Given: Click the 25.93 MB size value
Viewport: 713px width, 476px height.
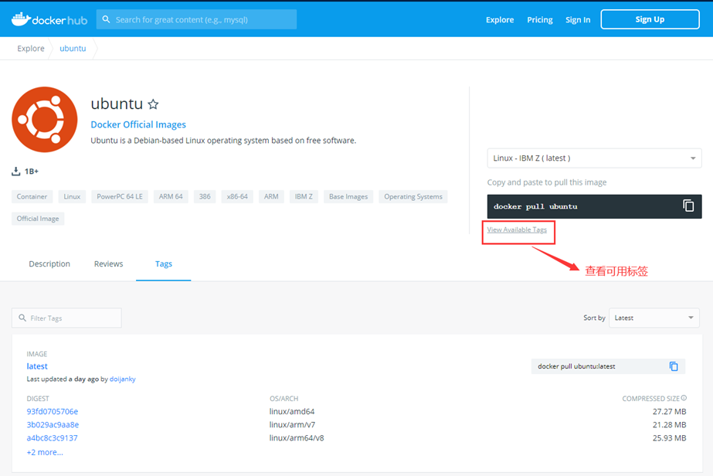Looking at the screenshot, I should click(669, 438).
